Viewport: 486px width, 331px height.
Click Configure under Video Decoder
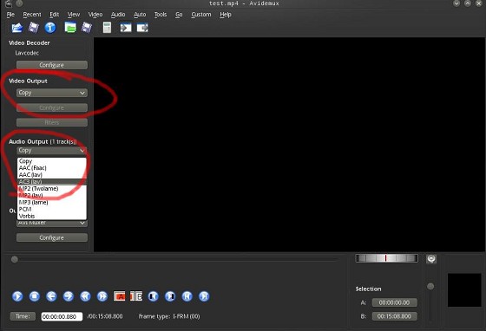tap(52, 65)
